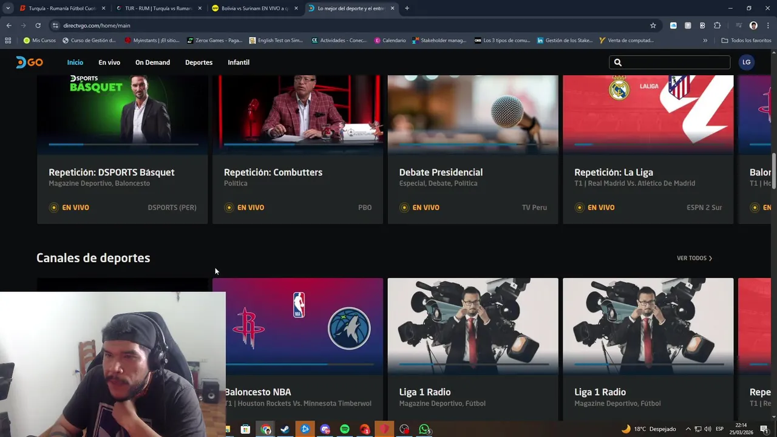Open the Venta de computad bookmark
The image size is (777, 437).
[x=626, y=41]
